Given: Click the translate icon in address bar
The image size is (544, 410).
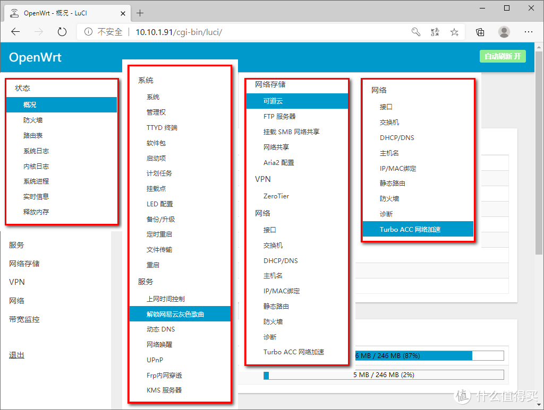Looking at the screenshot, I should (x=435, y=32).
